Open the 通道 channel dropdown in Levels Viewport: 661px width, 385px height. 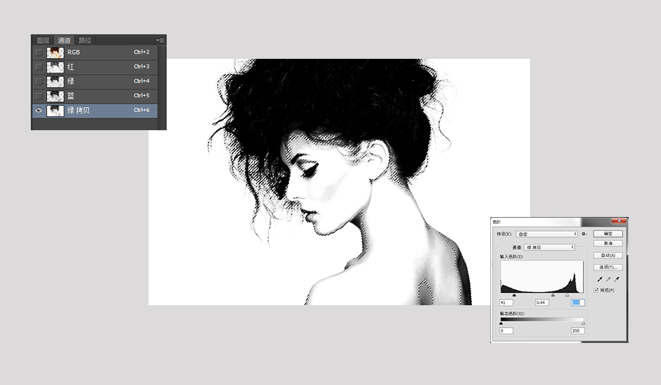click(x=549, y=247)
